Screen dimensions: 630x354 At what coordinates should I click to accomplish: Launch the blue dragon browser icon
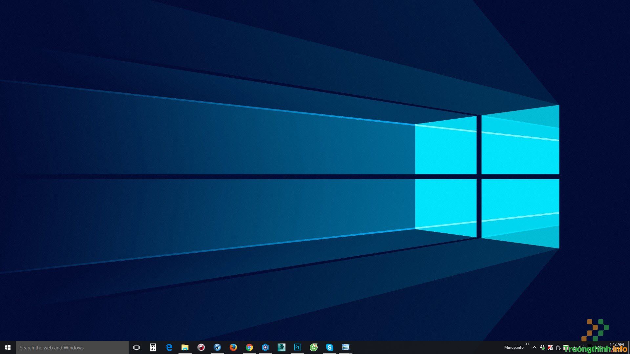coord(217,347)
